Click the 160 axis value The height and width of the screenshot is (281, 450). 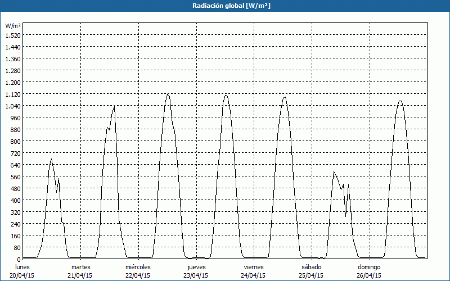[16, 235]
